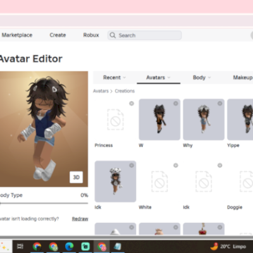Select the Yippe avatar thumbnail

click(x=240, y=120)
